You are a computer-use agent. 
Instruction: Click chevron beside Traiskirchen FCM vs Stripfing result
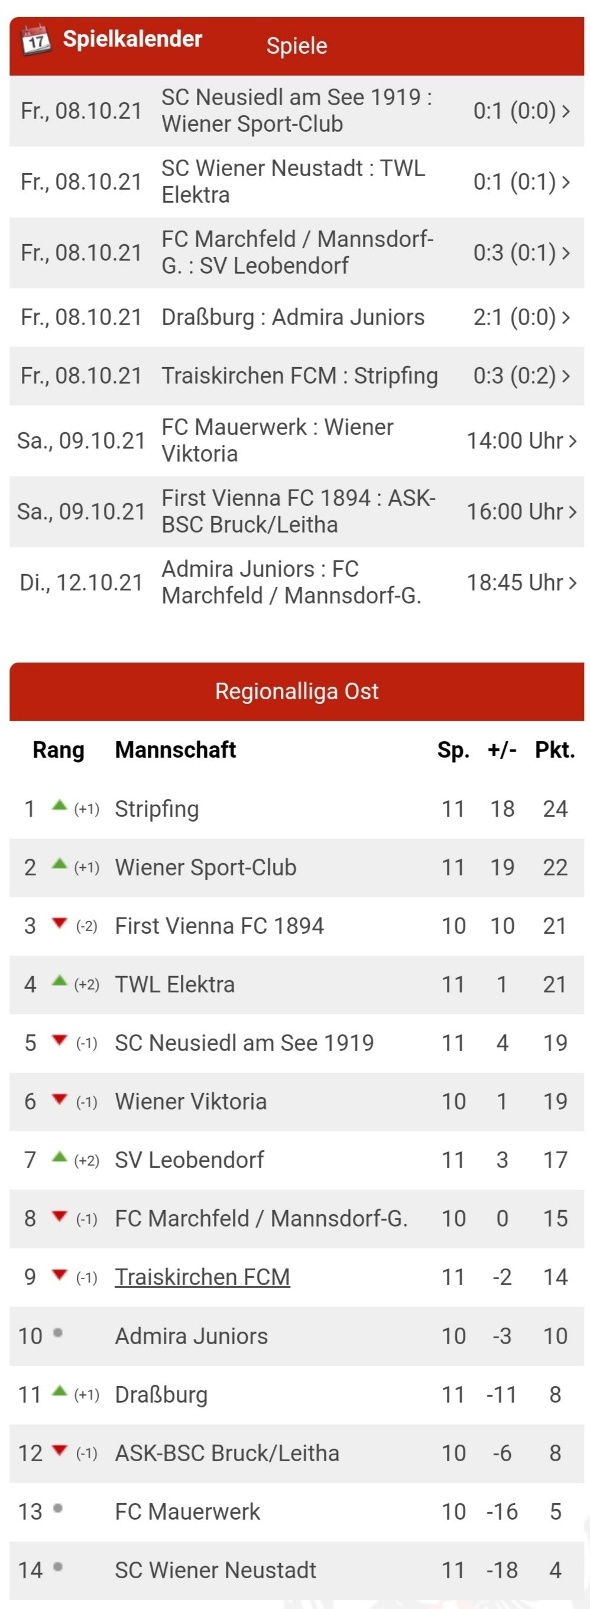(x=566, y=376)
